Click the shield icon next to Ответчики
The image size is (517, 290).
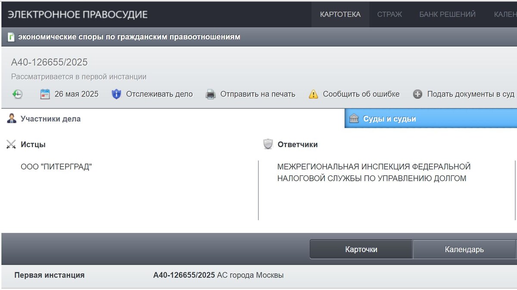268,145
